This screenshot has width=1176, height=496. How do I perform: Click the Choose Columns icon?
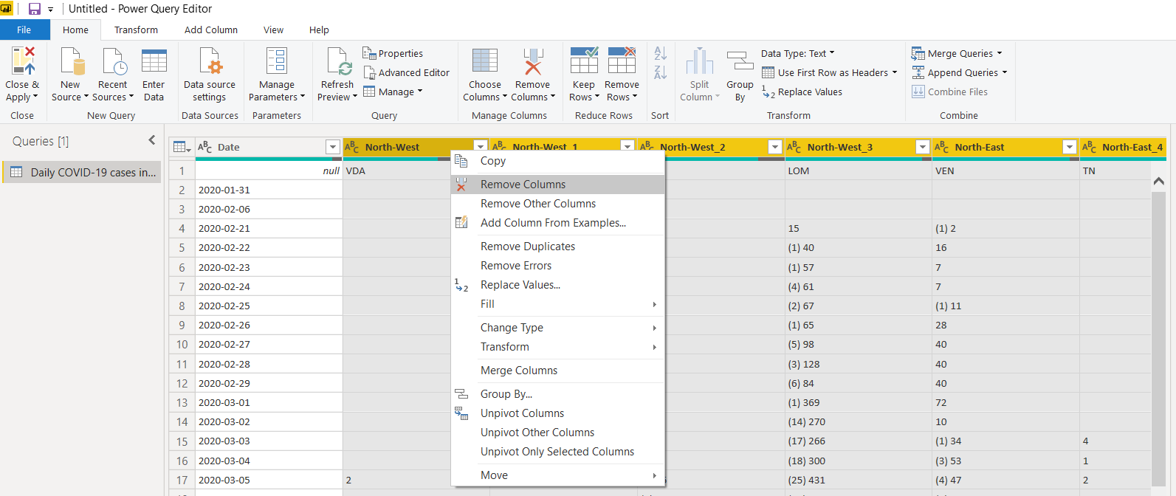tap(484, 61)
